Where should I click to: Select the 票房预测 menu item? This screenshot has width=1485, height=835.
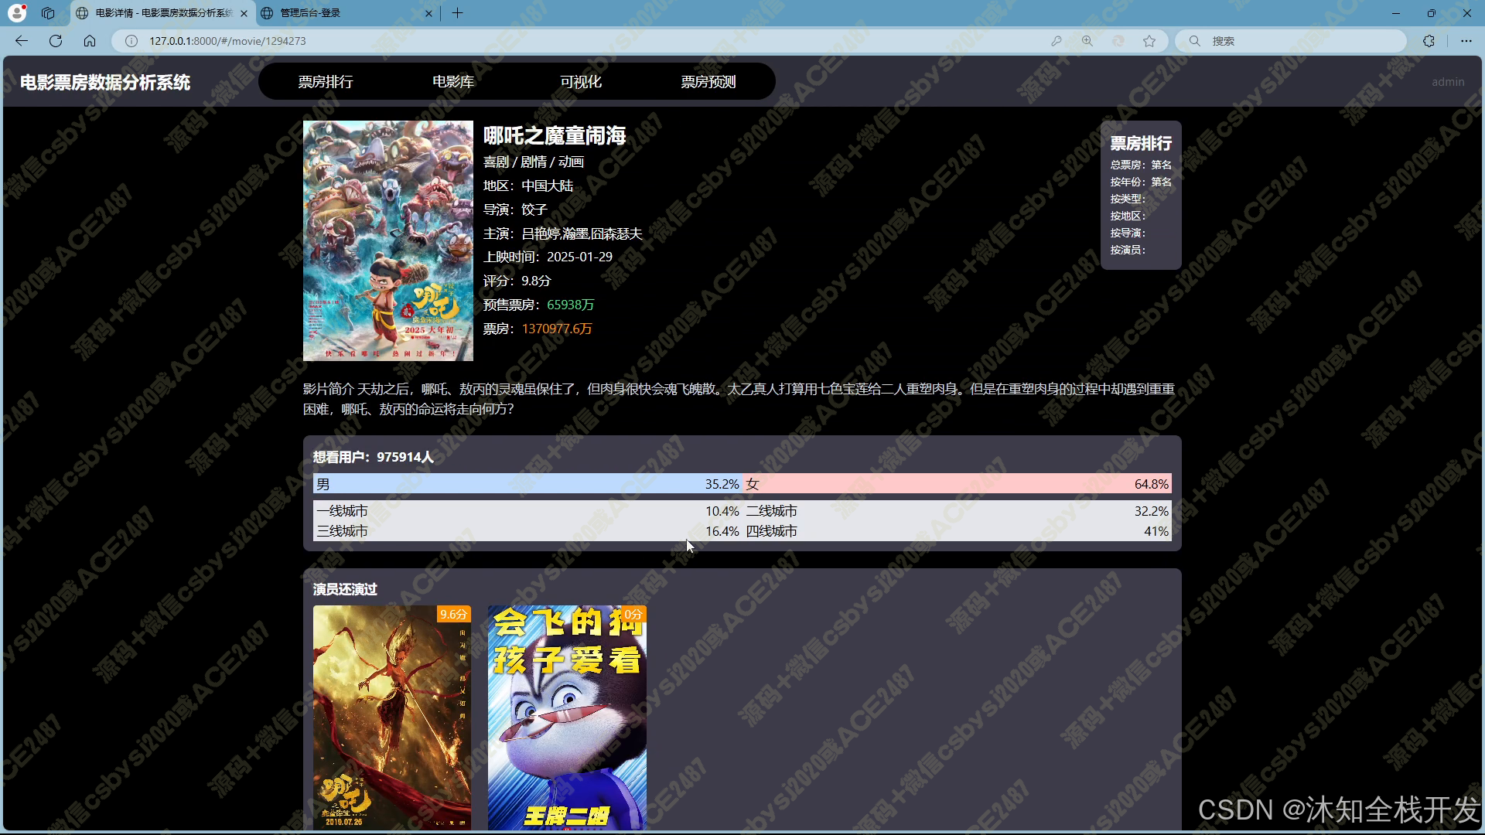click(708, 82)
